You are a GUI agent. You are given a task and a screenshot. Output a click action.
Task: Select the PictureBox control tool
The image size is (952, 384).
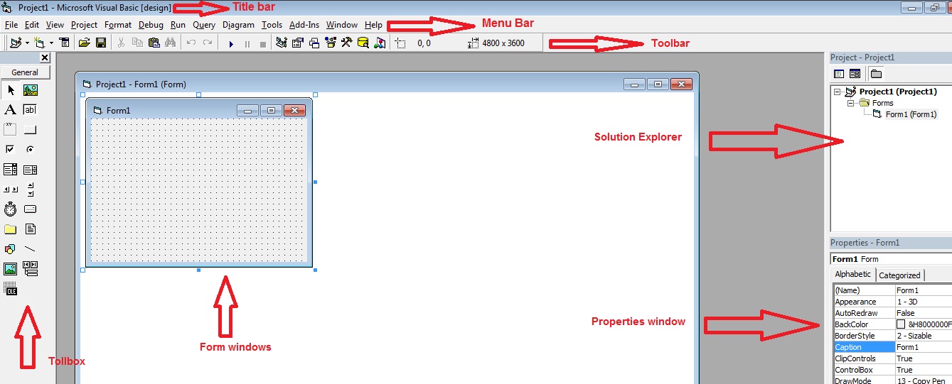31,90
